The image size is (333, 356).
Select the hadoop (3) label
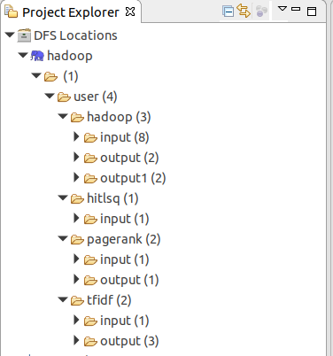click(x=119, y=117)
